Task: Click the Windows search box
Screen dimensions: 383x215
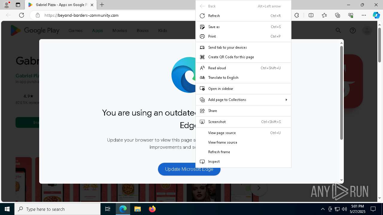Action: pyautogui.click(x=57, y=209)
